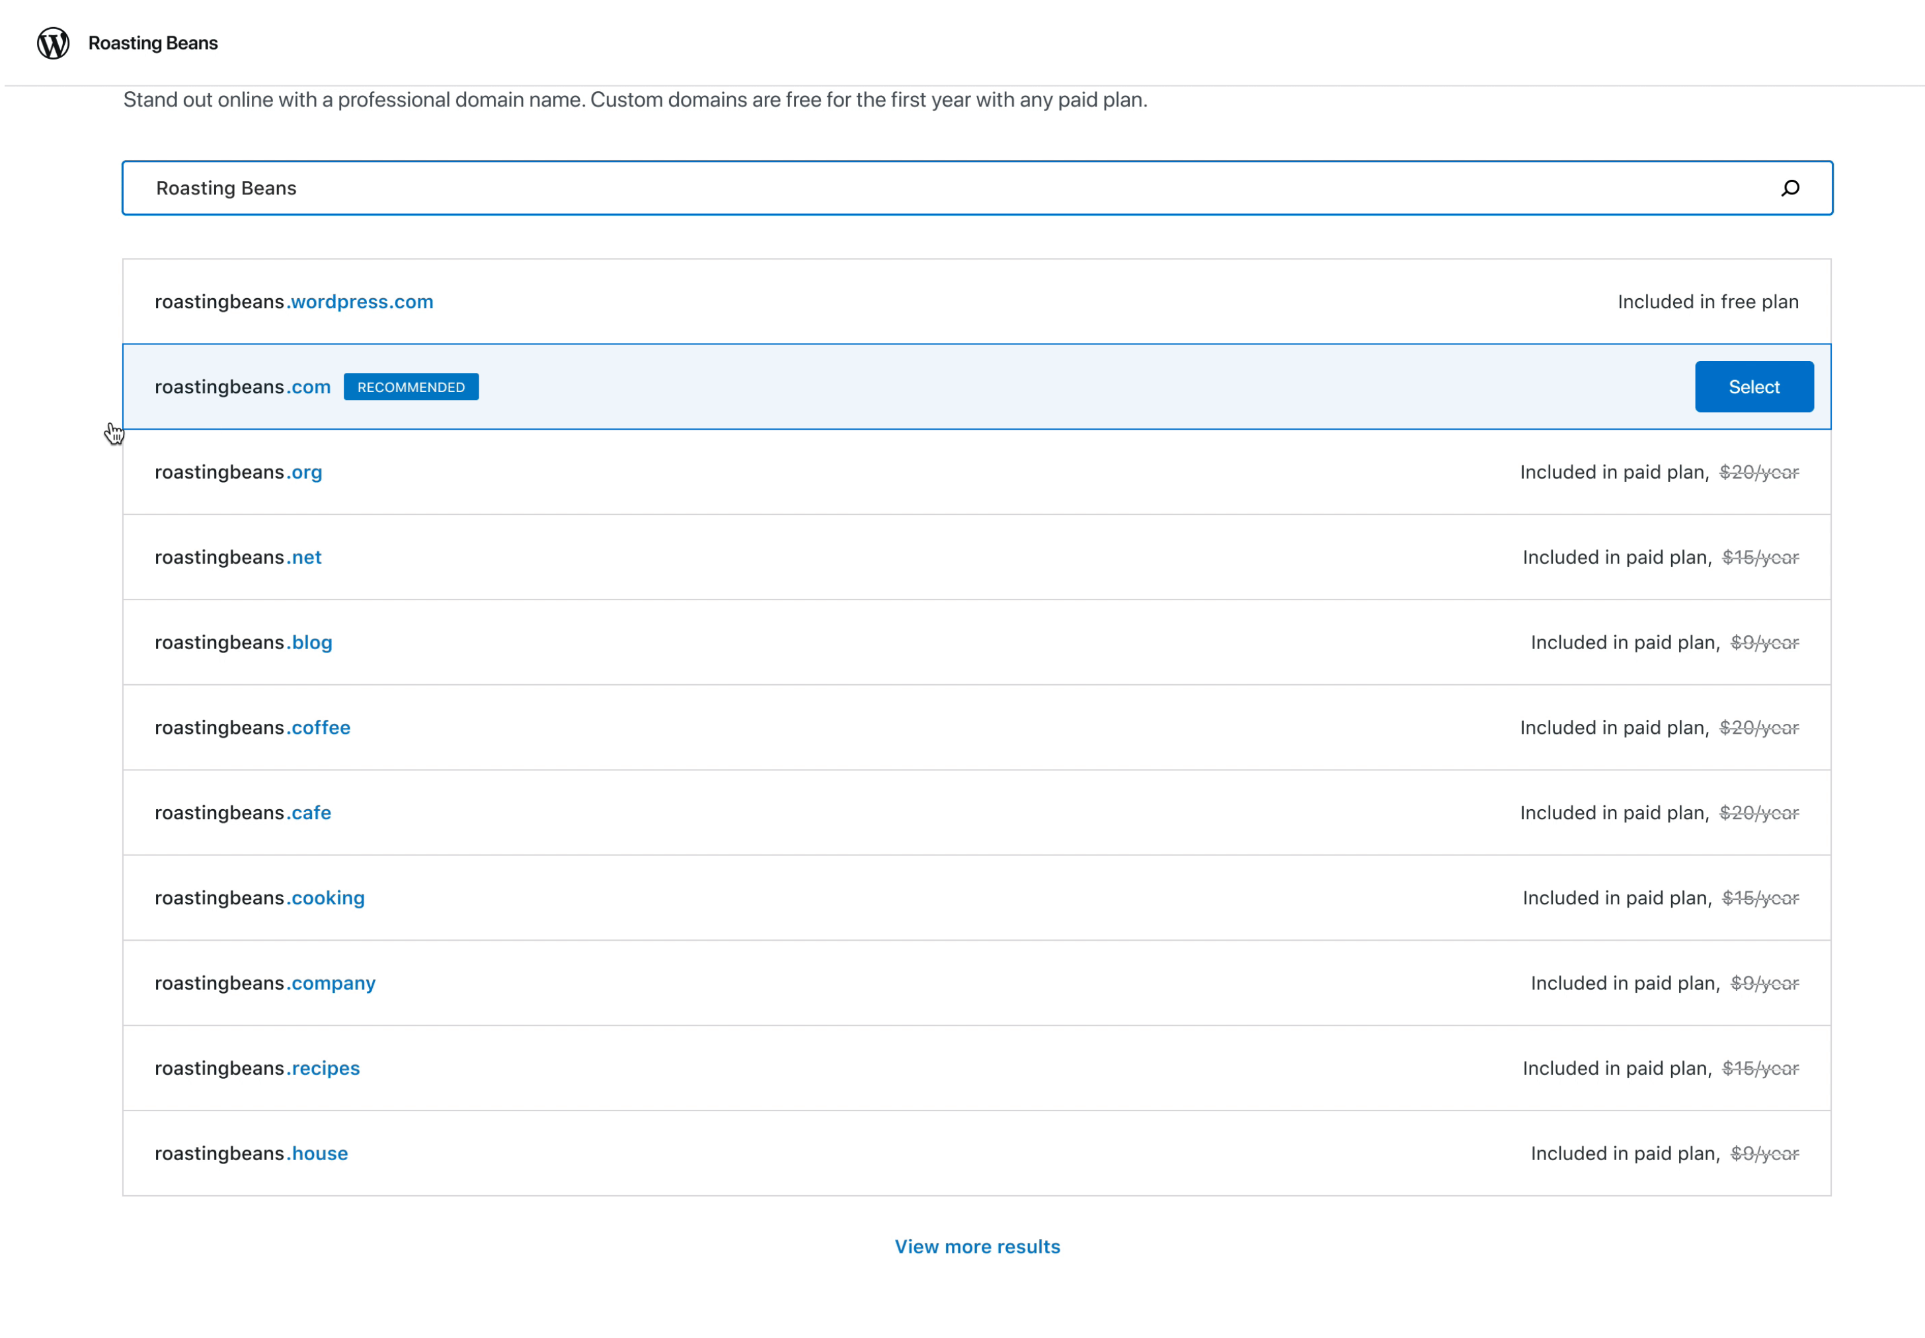1925x1338 pixels.
Task: Select the roastingbeans.coffee domain
Action: coord(253,728)
